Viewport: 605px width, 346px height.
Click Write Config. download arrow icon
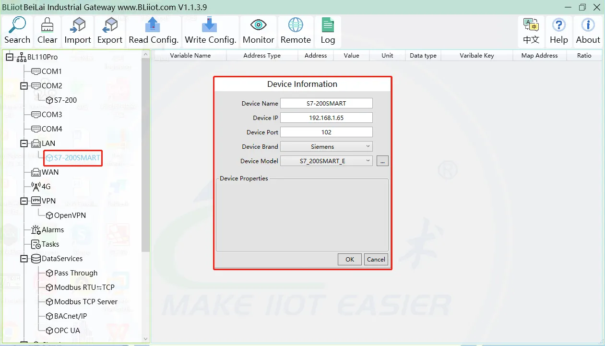210,25
